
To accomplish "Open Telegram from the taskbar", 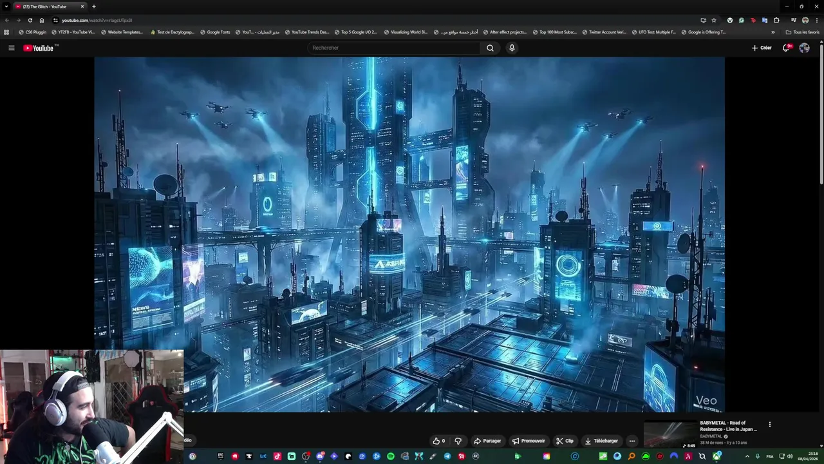I will [x=447, y=456].
